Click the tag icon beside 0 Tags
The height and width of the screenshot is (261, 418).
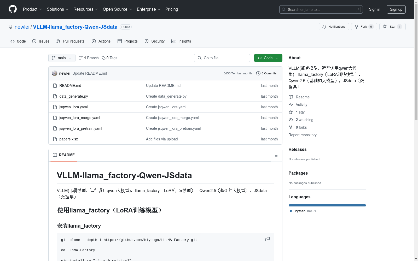pos(103,58)
